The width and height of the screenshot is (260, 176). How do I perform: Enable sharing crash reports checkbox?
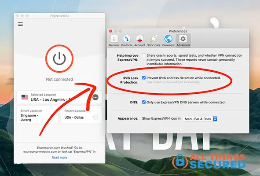click(x=144, y=55)
